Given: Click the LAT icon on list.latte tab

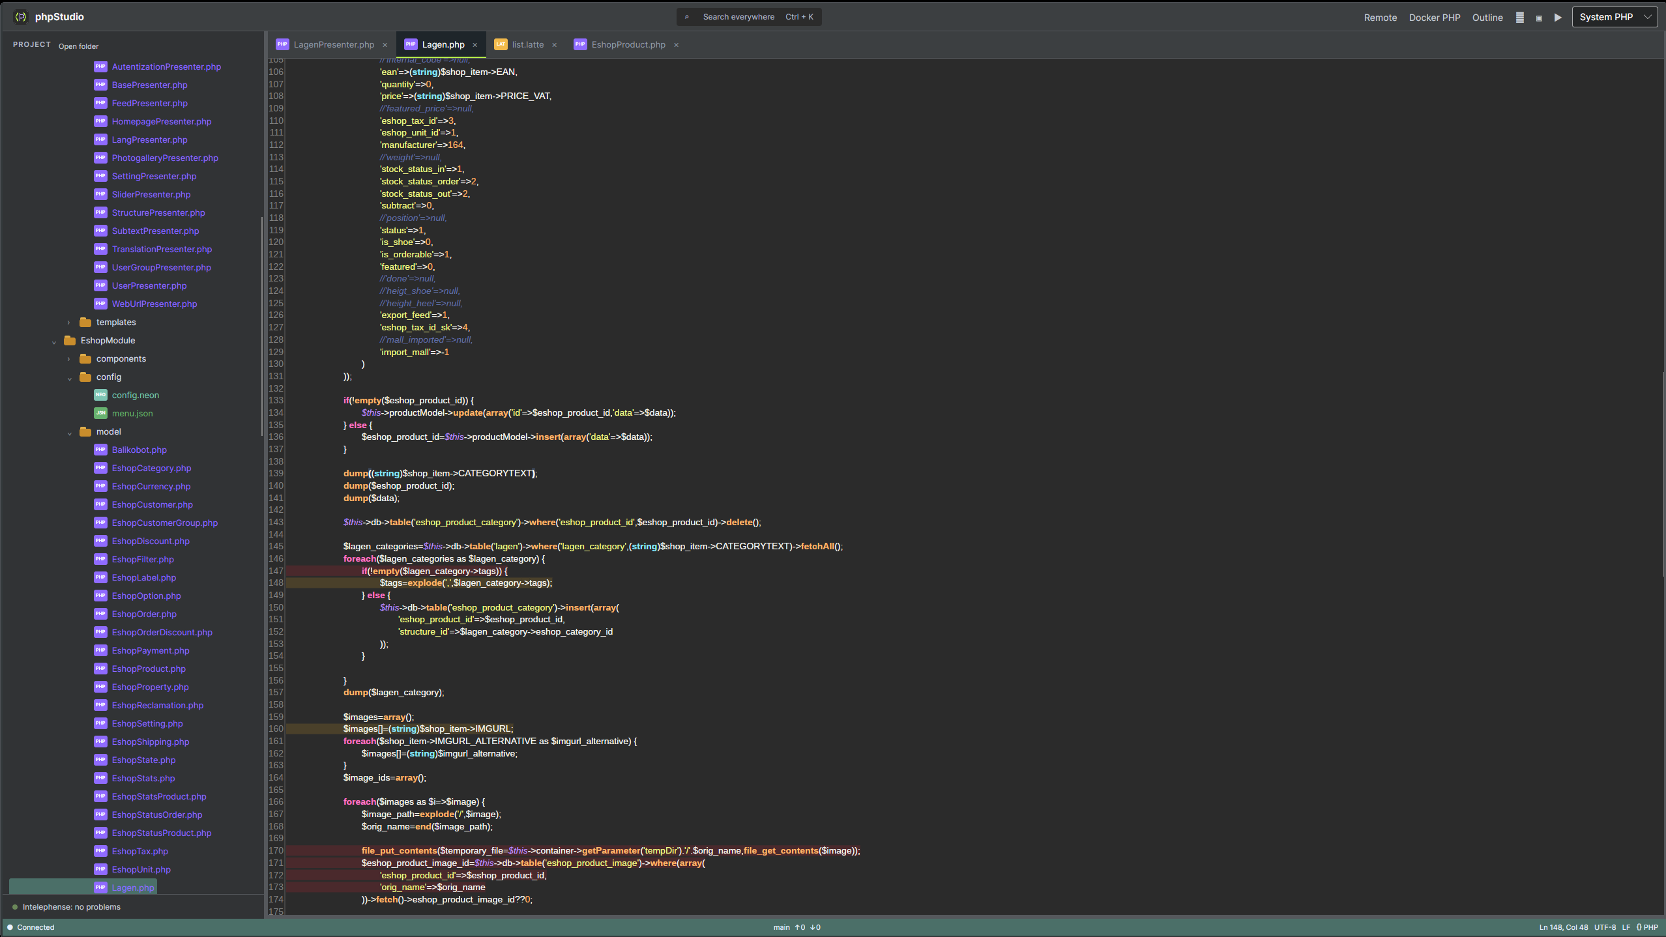Looking at the screenshot, I should click(501, 44).
